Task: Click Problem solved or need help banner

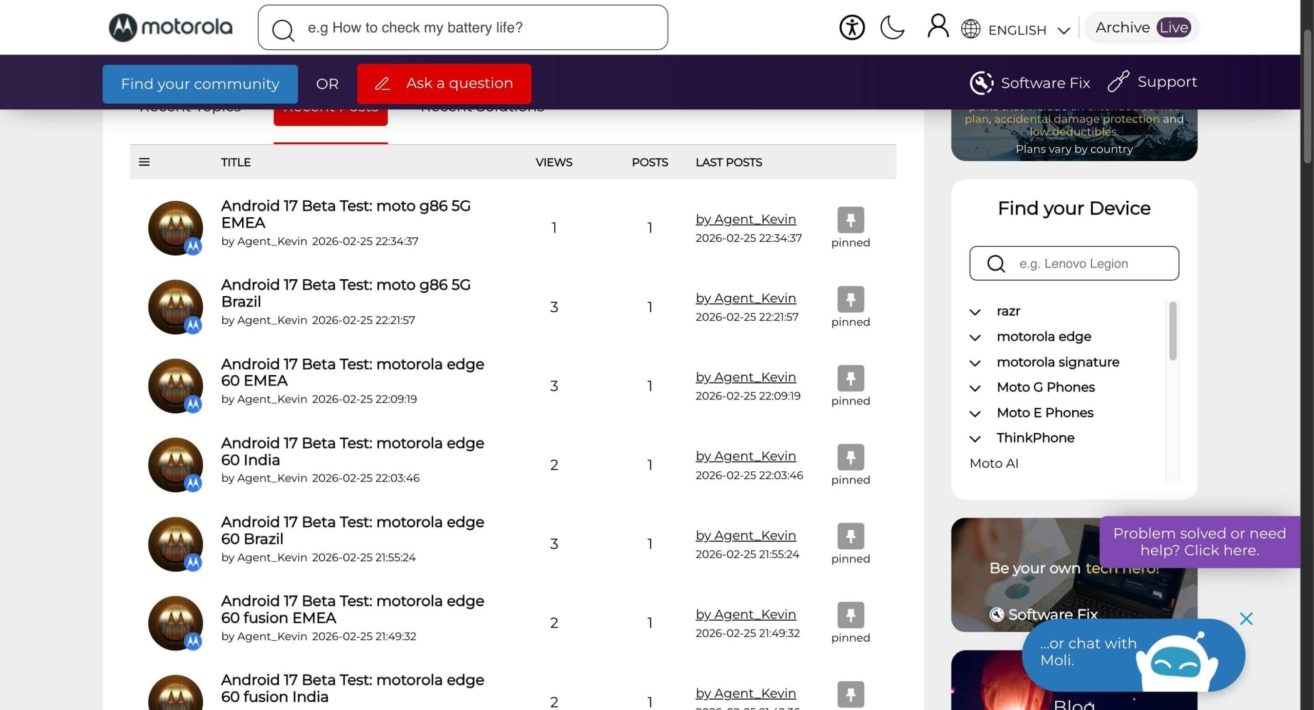Action: click(x=1200, y=542)
